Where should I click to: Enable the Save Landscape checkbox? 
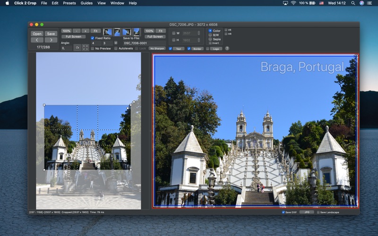[x=318, y=212]
